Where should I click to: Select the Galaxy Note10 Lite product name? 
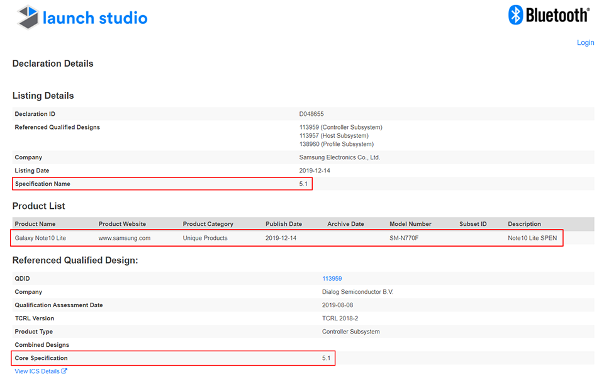pyautogui.click(x=40, y=238)
